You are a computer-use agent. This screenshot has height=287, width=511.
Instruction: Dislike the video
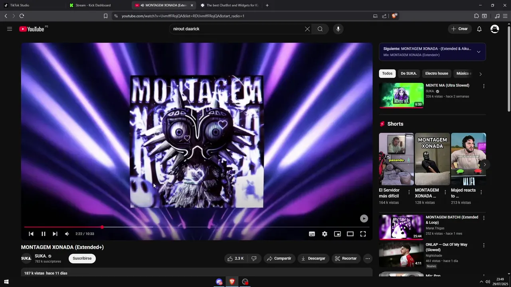click(254, 258)
